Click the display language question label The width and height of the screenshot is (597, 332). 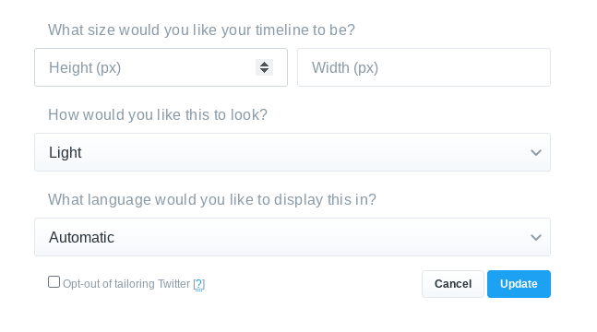(212, 199)
